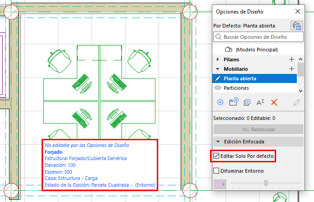Screen dimensions: 314x202
Task: Uncheck Editar Solo Por defecto
Action: coord(216,156)
